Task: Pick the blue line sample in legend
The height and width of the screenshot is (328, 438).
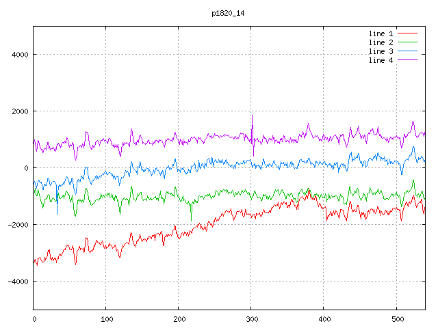Action: tap(407, 51)
